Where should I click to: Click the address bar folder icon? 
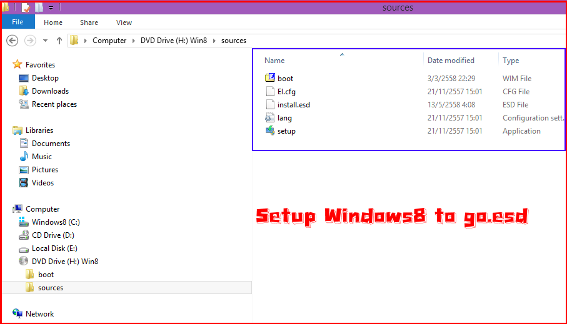point(74,40)
